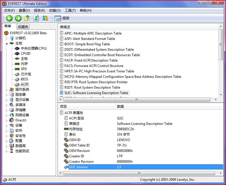Select 中央处理器(CPU) in the tree
This screenshot has width=226, height=185.
point(33,48)
